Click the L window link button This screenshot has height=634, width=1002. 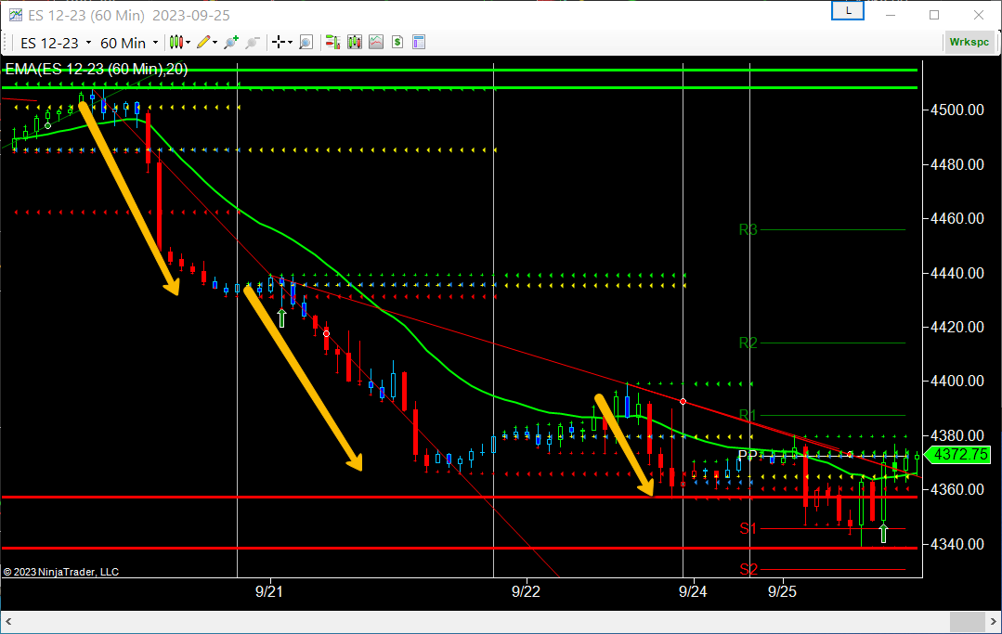coord(847,11)
